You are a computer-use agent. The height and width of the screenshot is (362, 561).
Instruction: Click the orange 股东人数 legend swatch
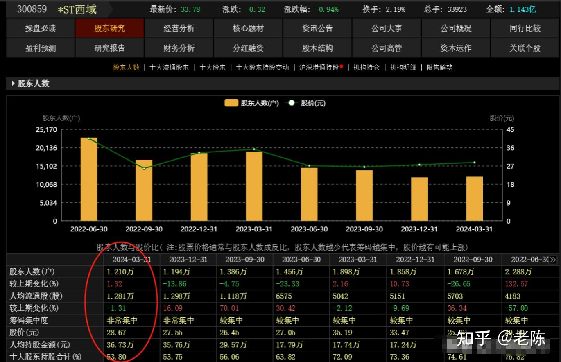pyautogui.click(x=231, y=103)
